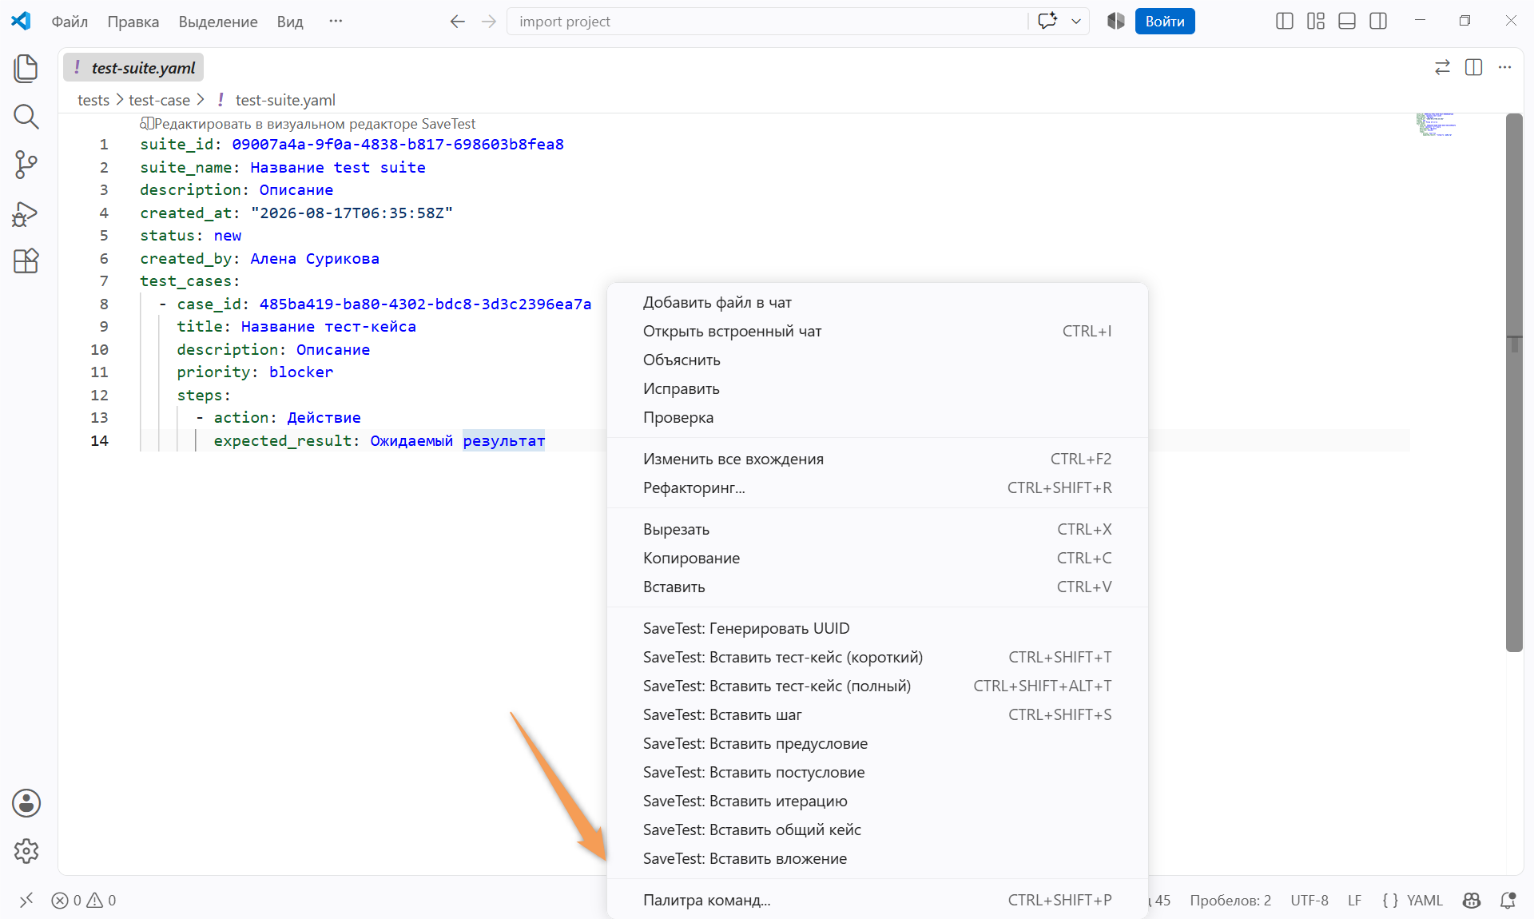Open the test-case breadcrumb dropdown
Screen dimensions: 1534x919
coord(159,100)
